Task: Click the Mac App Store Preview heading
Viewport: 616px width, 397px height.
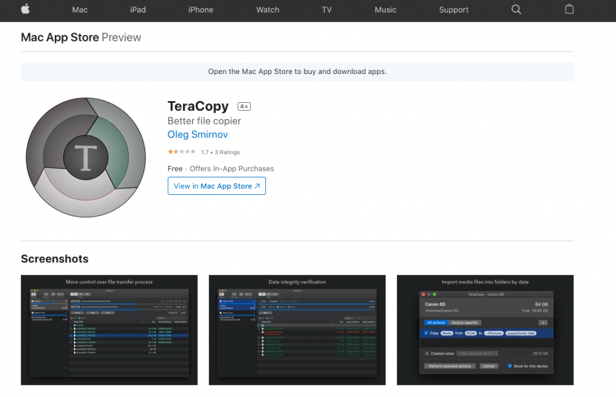Action: pyautogui.click(x=81, y=37)
